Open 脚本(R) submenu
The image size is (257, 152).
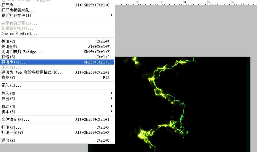8,111
